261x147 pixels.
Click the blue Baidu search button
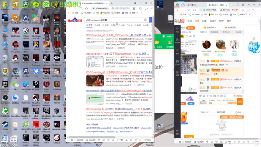pos(151,20)
